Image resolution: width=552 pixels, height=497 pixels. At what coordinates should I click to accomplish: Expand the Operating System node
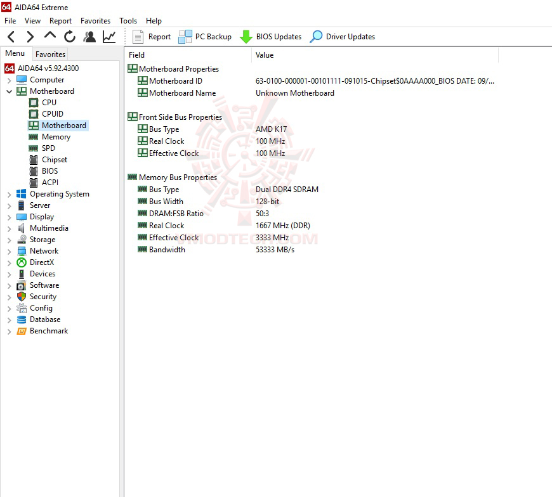[x=9, y=195]
